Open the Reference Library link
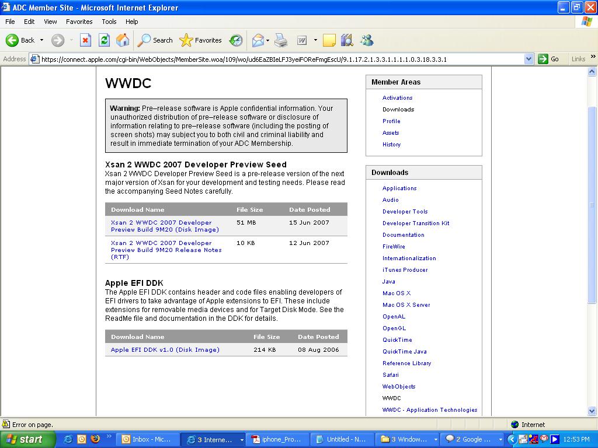 coord(406,363)
